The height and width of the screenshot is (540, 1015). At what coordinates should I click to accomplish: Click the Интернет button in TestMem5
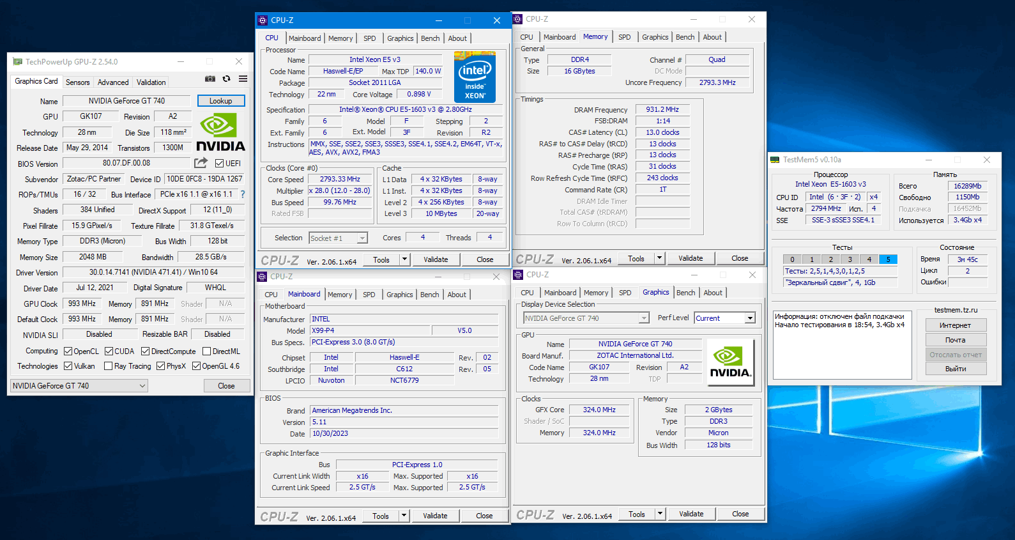click(956, 325)
